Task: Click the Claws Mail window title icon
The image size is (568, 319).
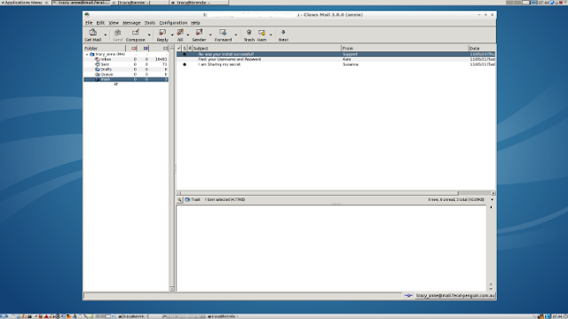Action: 87,15
